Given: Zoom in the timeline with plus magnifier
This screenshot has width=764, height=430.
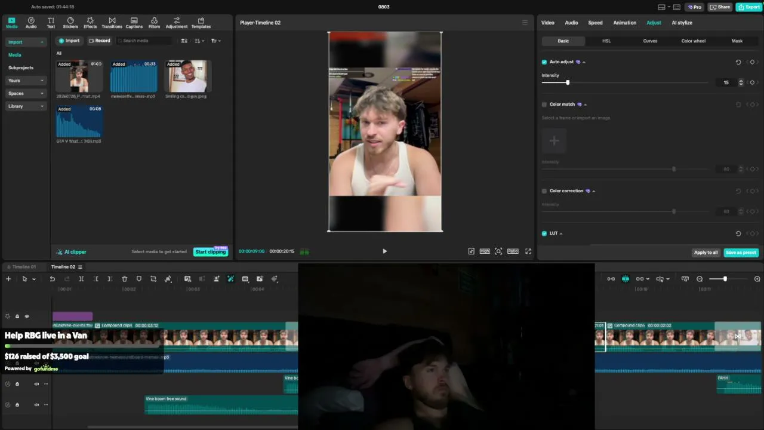Looking at the screenshot, I should point(757,279).
